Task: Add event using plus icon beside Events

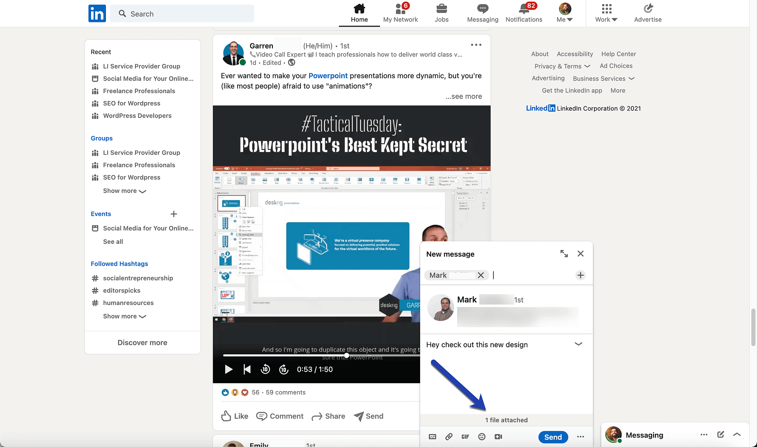Action: [174, 214]
